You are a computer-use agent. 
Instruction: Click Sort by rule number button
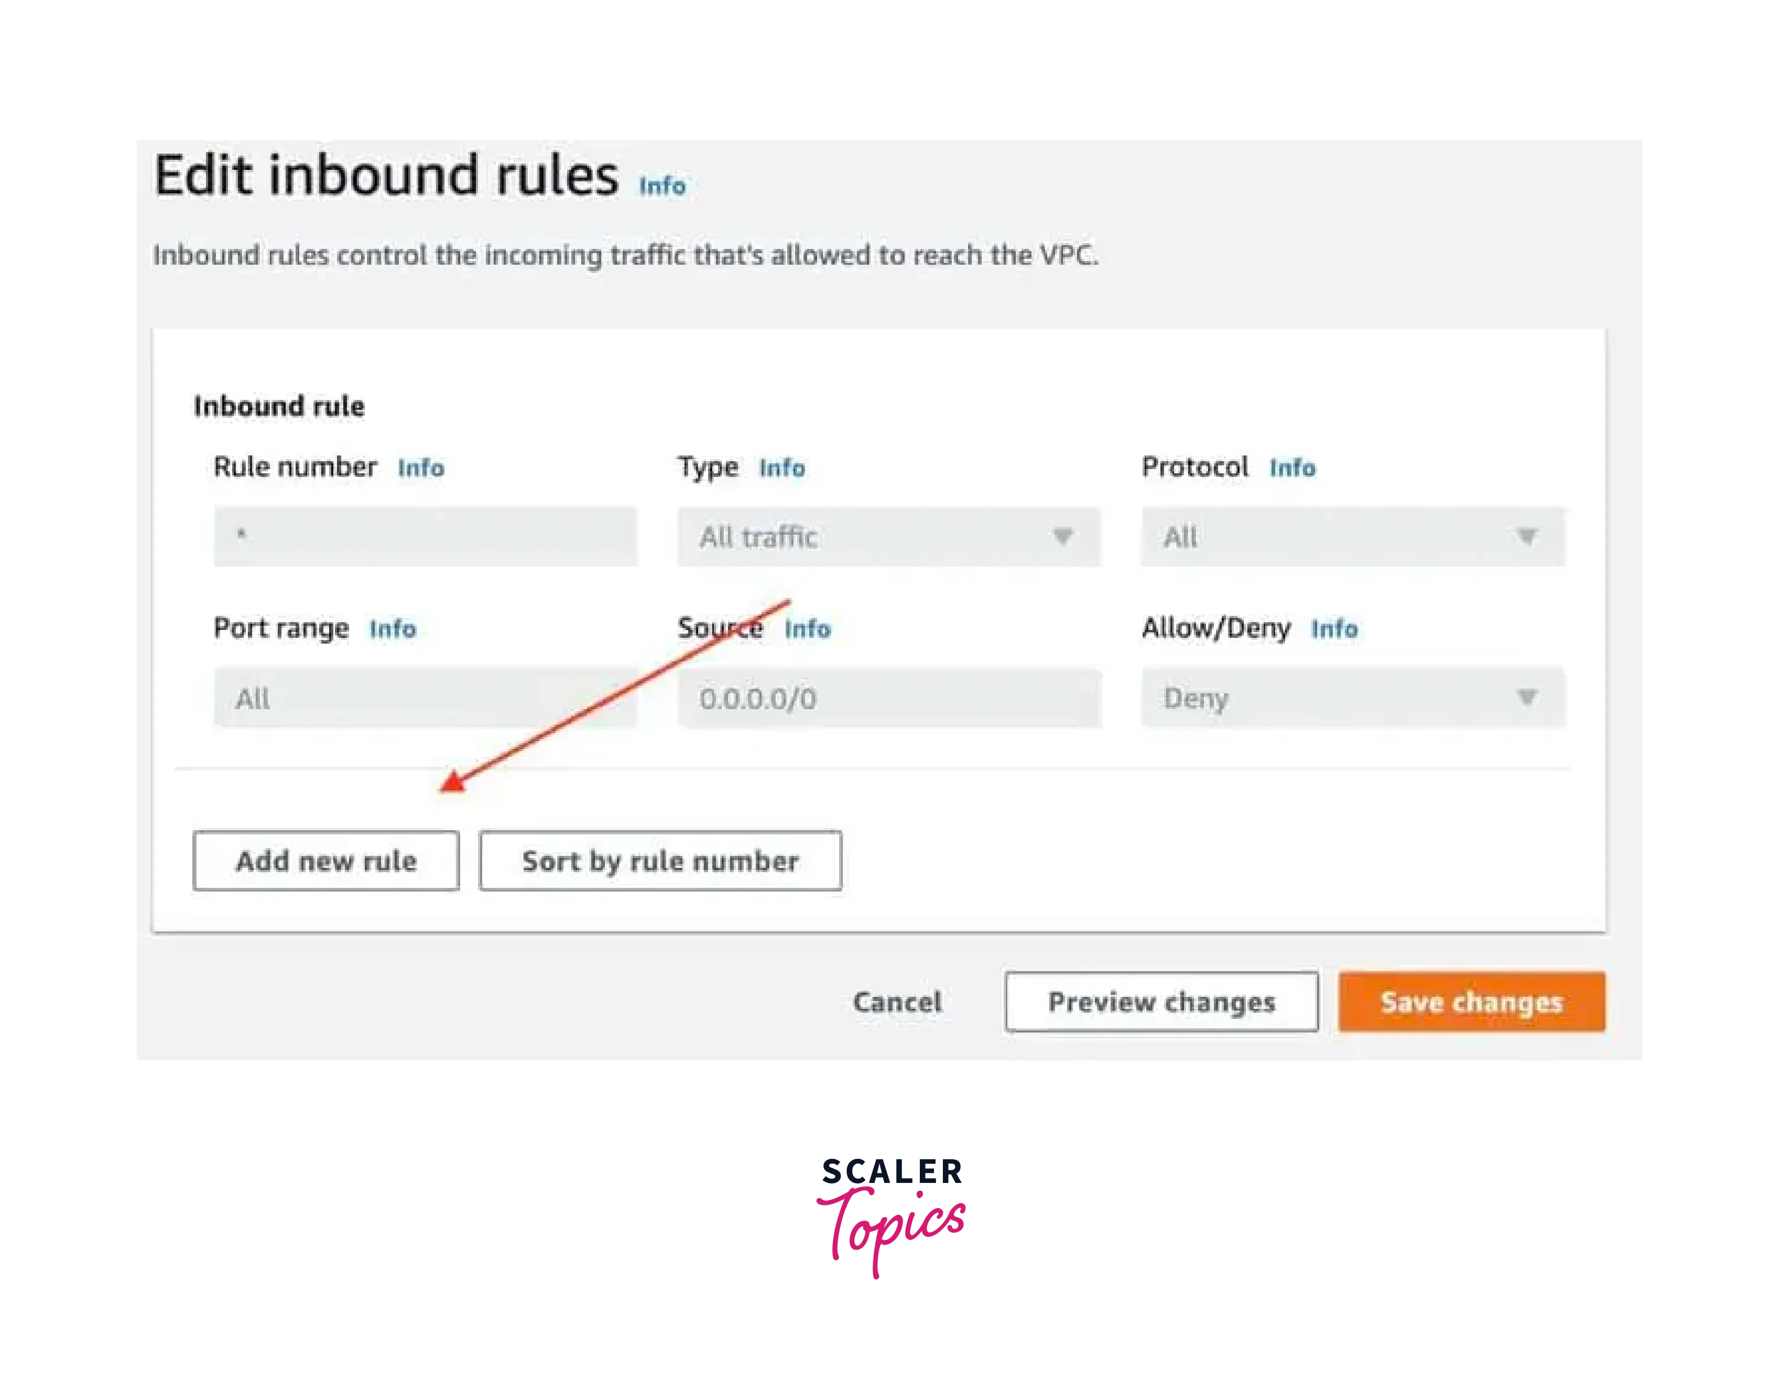[x=660, y=861]
